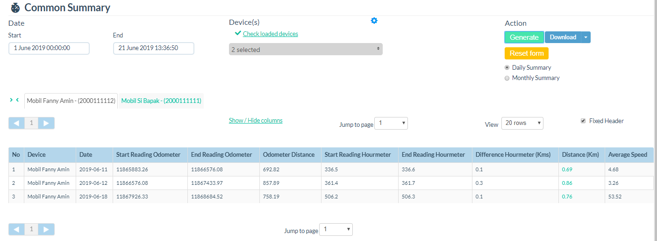Viewport: 657px width, 241px height.
Task: Open the Download split-button caret
Action: tap(586, 37)
